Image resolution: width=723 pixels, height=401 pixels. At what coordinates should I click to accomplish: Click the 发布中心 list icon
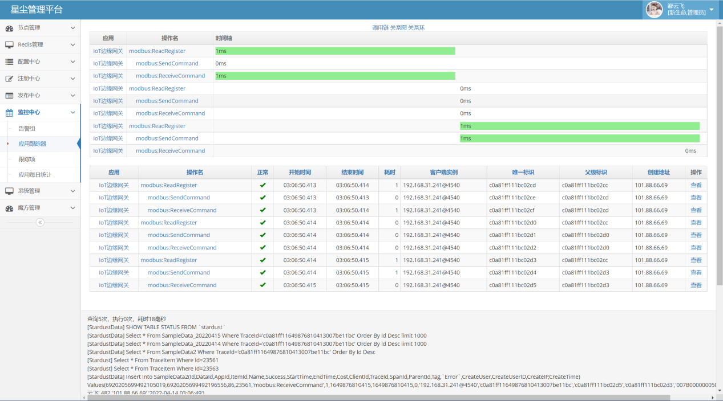click(x=9, y=96)
